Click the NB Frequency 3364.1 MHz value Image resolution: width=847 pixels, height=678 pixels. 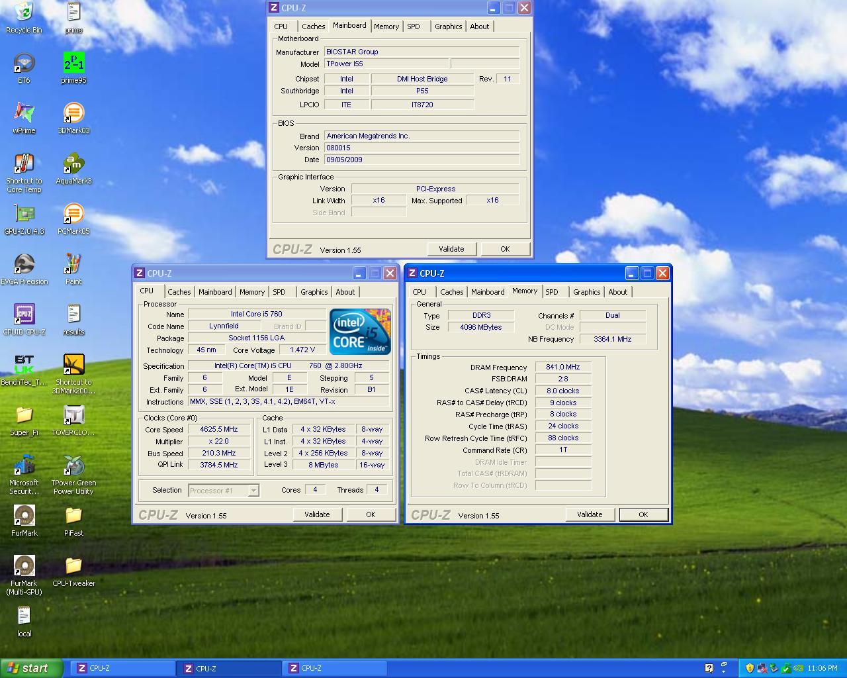613,339
